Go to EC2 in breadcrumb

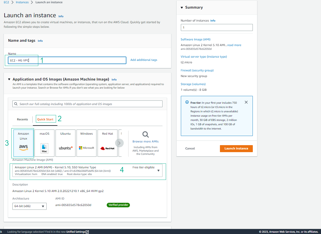coord(6,2)
